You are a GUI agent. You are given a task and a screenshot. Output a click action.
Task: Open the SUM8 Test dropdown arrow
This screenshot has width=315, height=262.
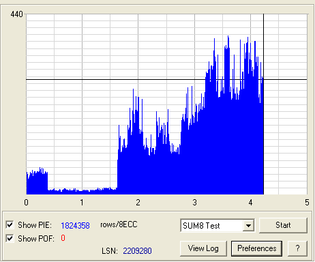click(x=248, y=226)
